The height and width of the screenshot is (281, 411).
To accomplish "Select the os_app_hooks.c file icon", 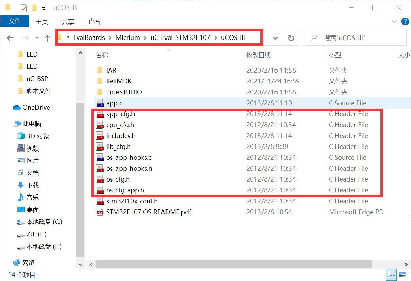I will pyautogui.click(x=100, y=157).
